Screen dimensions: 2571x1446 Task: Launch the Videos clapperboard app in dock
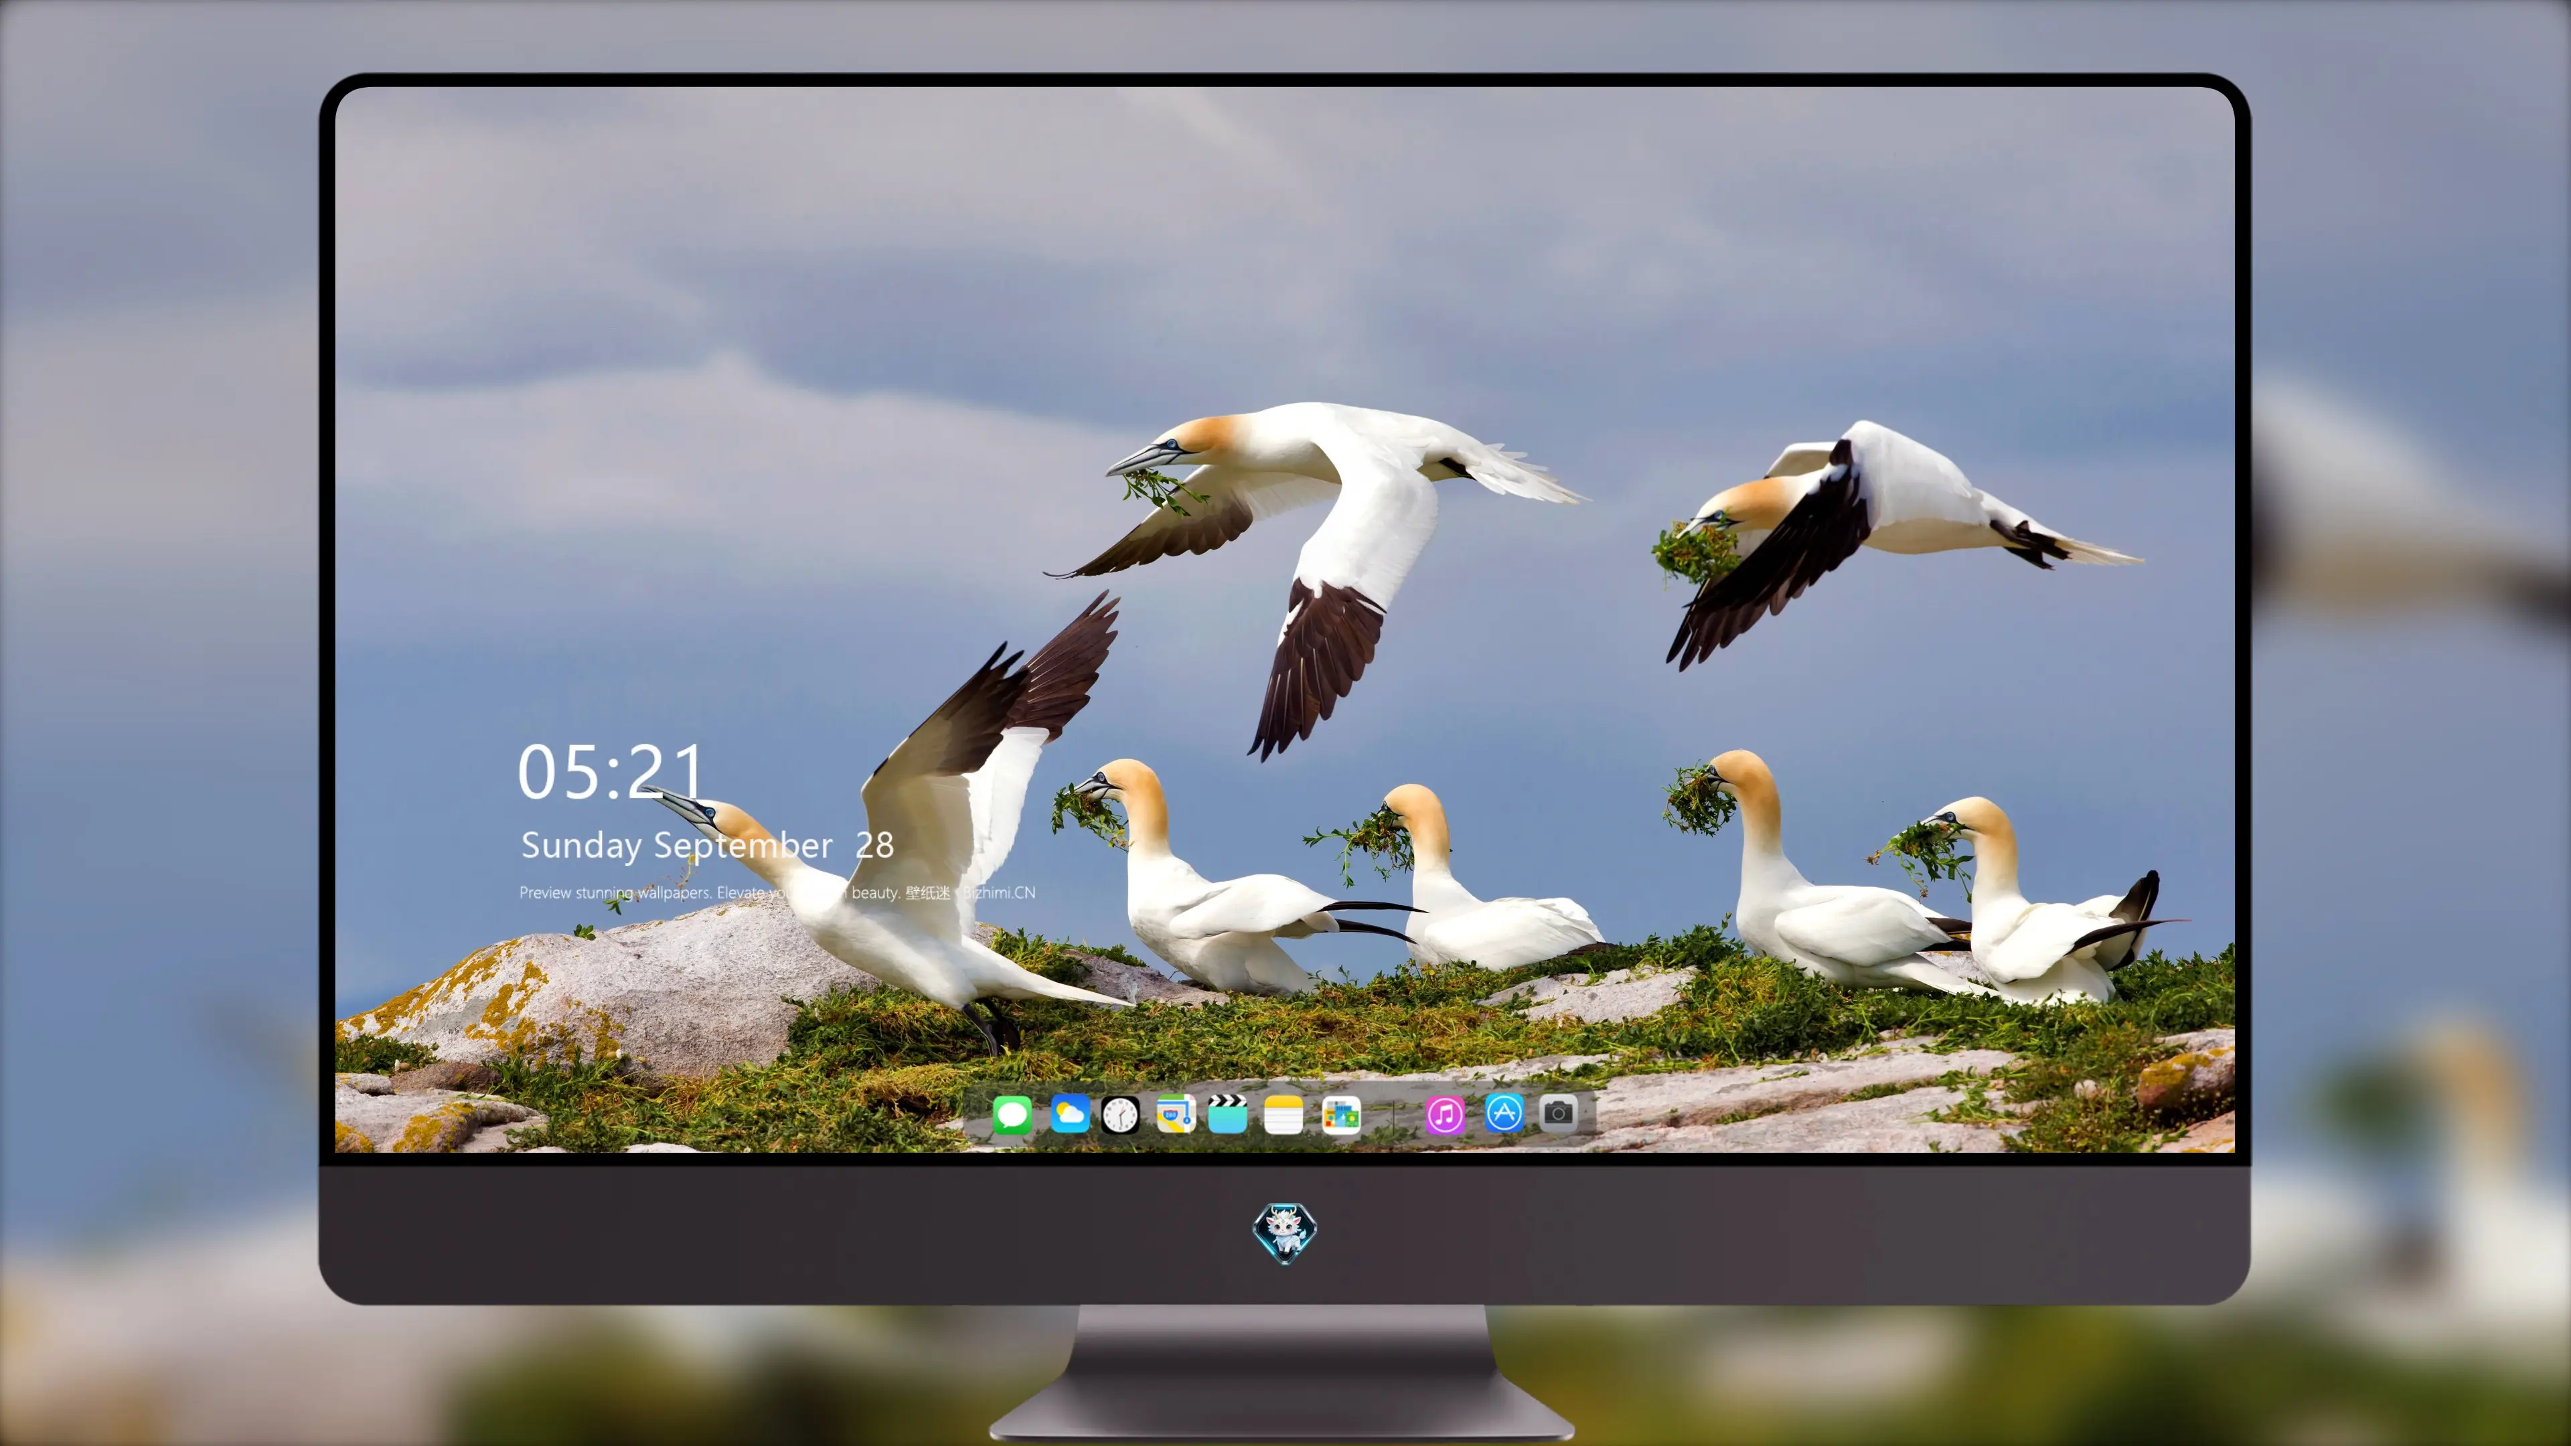click(1228, 1114)
